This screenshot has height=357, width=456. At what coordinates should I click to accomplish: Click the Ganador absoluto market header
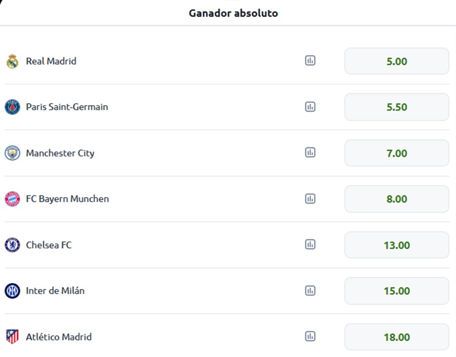[233, 13]
